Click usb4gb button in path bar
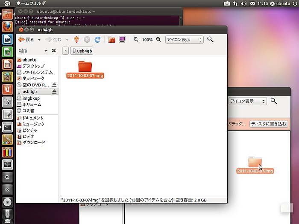Image resolution: width=299 pixels, height=224 pixels. pos(82,51)
